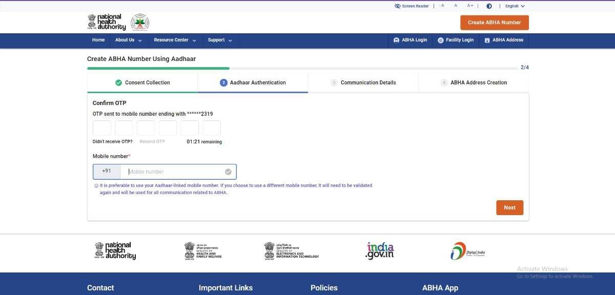615x295 pixels.
Task: Go to the Home menu item
Action: [98, 40]
